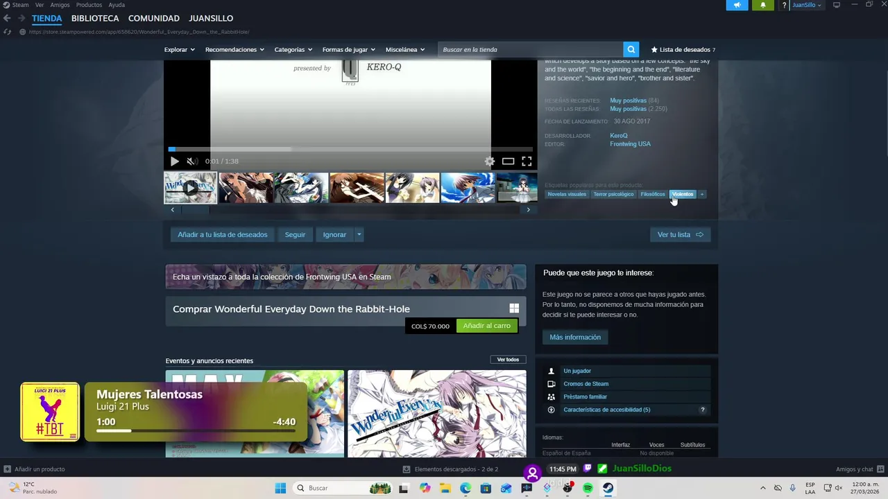
Task: Open Lista de deseados link
Action: click(x=683, y=49)
